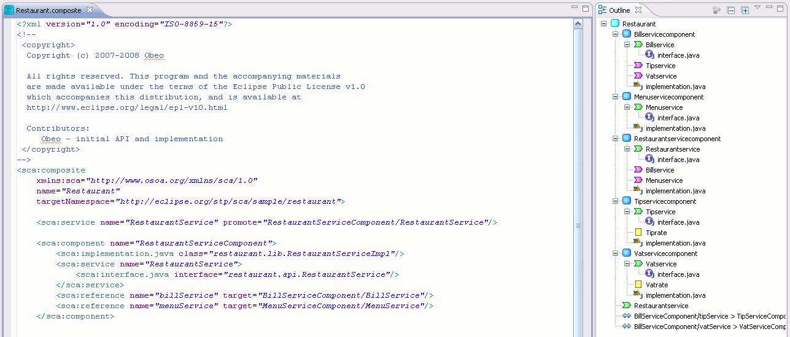This screenshot has height=337, width=790.
Task: Collapse the Restaurant root node
Action: click(x=604, y=24)
